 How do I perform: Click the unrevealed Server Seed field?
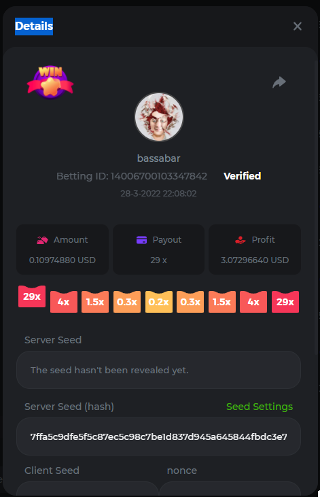(159, 370)
